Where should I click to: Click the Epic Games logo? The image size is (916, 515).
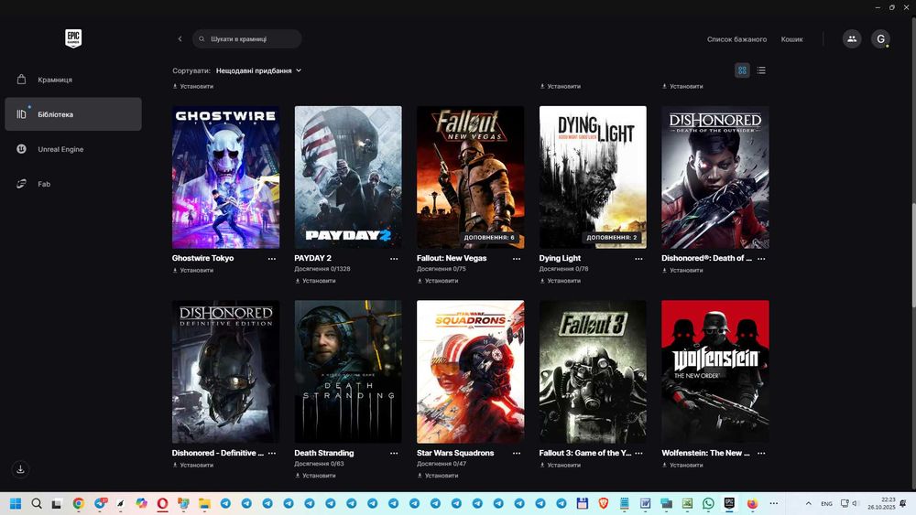[x=73, y=38]
